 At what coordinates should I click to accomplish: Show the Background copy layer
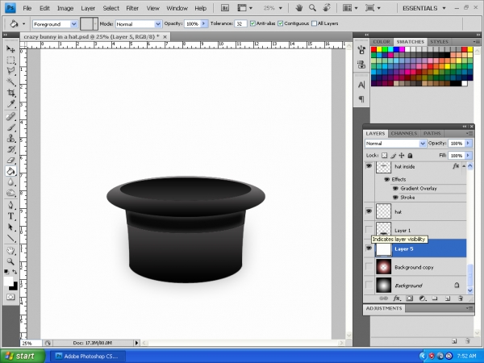click(x=369, y=267)
